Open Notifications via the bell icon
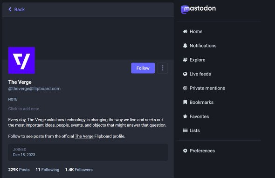The height and width of the screenshot is (178, 275). pyautogui.click(x=185, y=46)
